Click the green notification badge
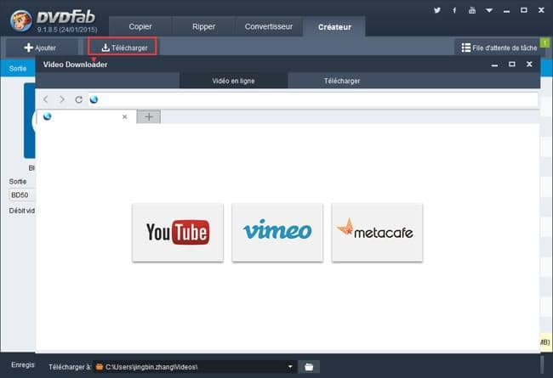 (544, 42)
